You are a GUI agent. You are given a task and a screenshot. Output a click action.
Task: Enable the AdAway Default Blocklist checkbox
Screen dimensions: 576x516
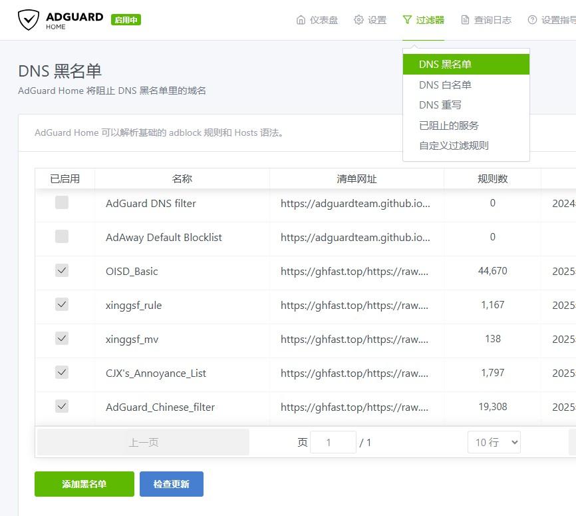pyautogui.click(x=62, y=236)
